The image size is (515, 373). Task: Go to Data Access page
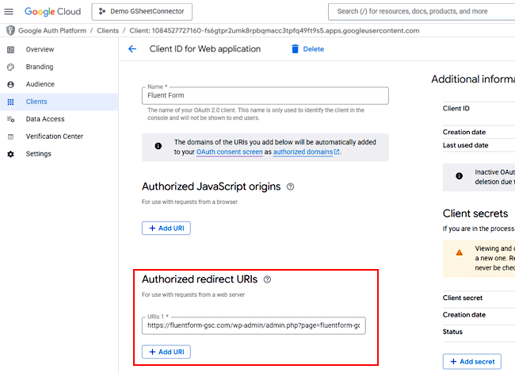tap(45, 119)
